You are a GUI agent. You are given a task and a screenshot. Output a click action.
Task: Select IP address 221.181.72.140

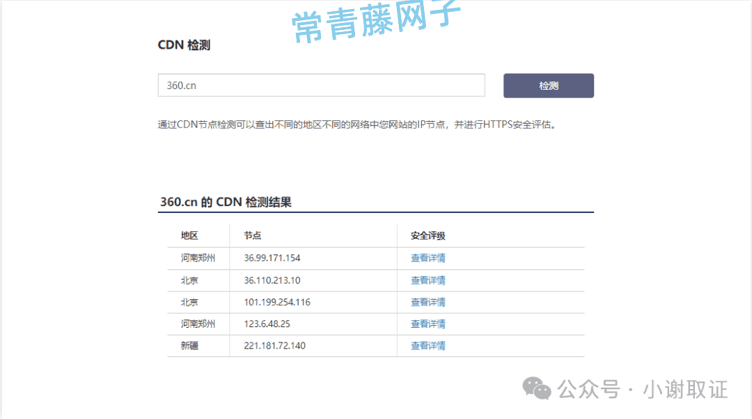(x=275, y=346)
